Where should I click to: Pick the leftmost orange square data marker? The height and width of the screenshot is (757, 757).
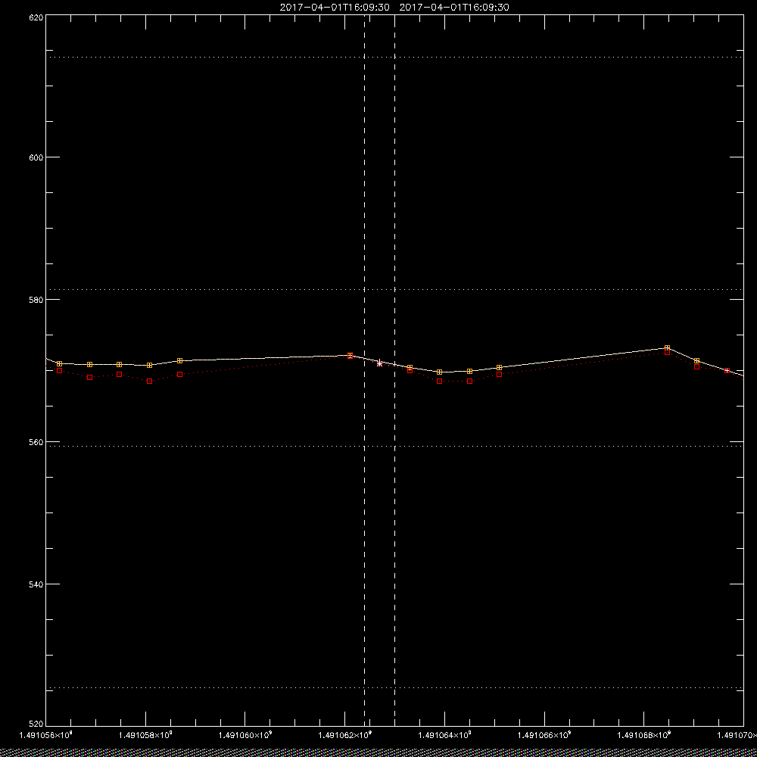pyautogui.click(x=59, y=363)
